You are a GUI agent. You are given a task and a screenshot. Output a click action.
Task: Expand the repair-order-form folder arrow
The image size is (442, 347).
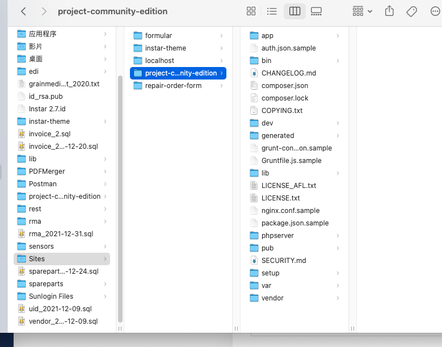(x=221, y=86)
